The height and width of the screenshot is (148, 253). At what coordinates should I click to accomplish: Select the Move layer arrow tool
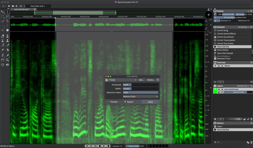point(3,12)
